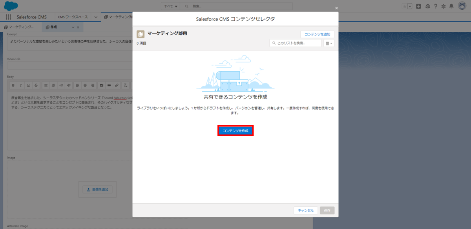
Task: Click コンテンツを追加 in the selector header
Action: [318, 34]
